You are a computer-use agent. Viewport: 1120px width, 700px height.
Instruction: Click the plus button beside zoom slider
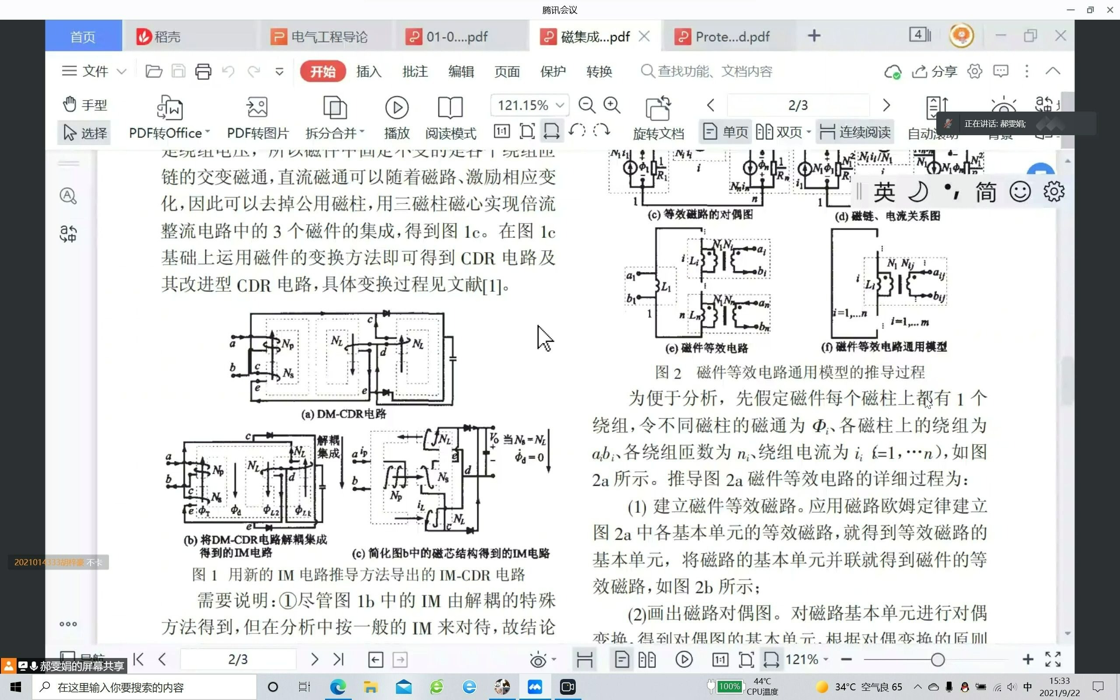tap(1028, 659)
